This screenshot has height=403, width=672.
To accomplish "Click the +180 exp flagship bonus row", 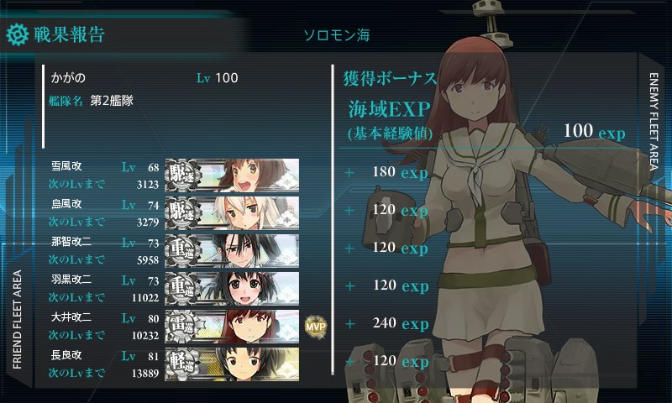I will (x=387, y=173).
